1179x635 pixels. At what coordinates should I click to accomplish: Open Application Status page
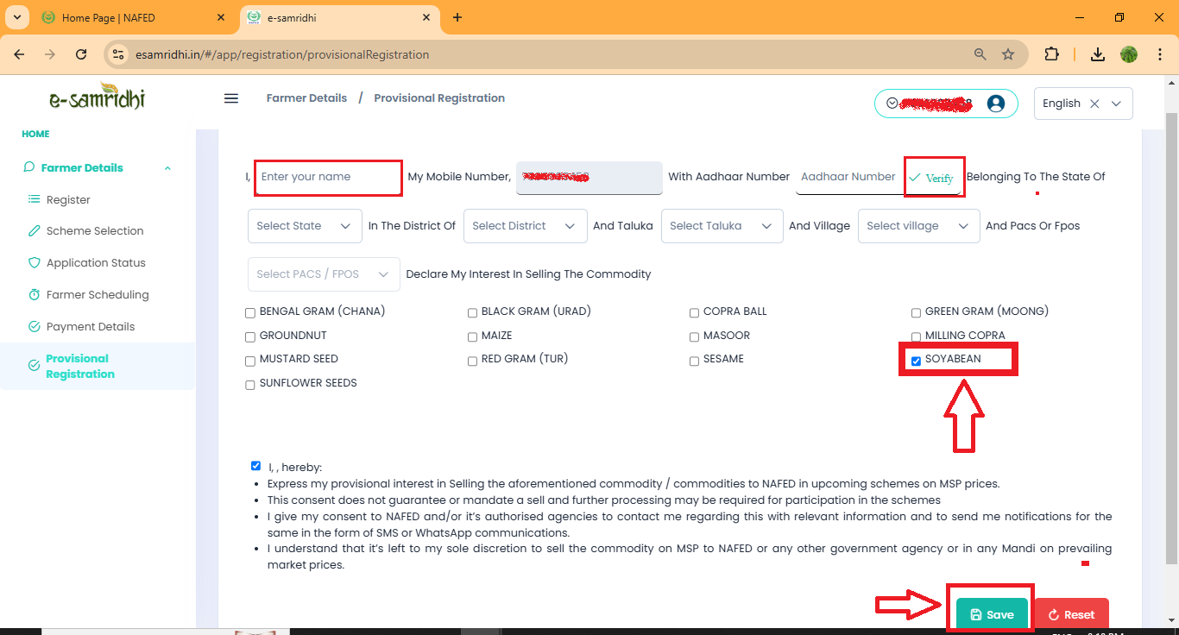(97, 262)
